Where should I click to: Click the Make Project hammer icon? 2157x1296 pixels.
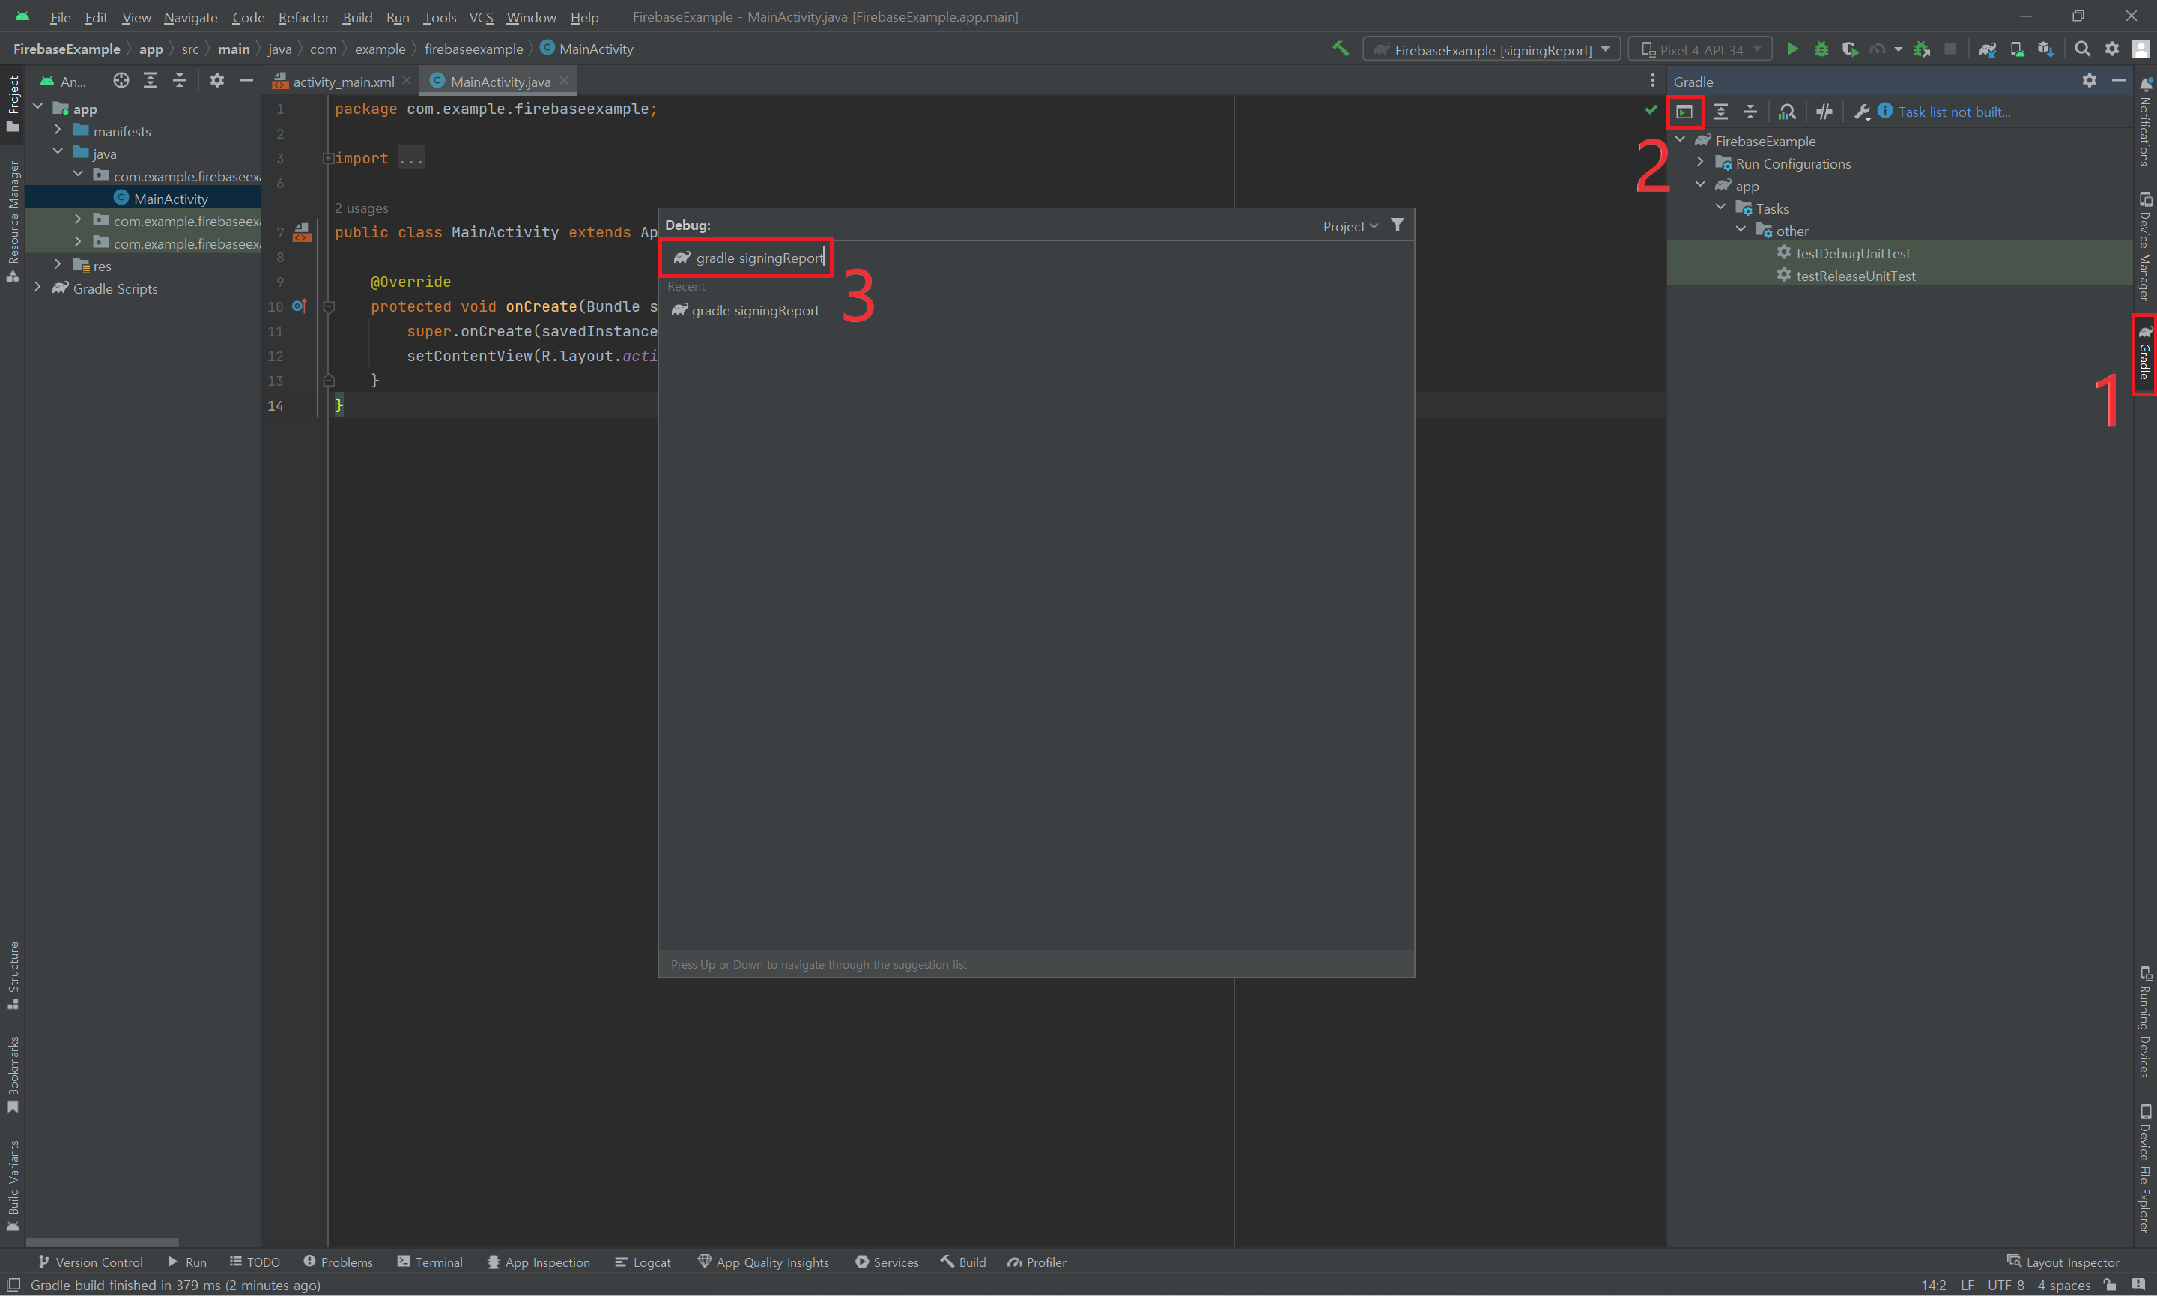pyautogui.click(x=1341, y=49)
